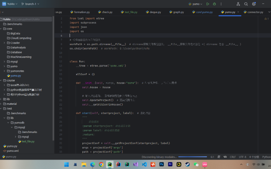
Task: Collapse the course folder
Action: tap(1, 80)
